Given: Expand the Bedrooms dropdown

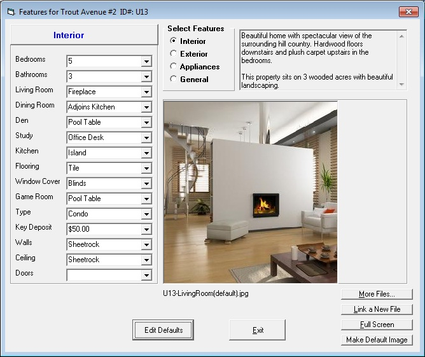Looking at the screenshot, I should click(146, 61).
